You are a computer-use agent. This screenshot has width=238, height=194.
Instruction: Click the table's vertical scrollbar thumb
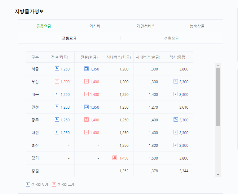(218, 97)
